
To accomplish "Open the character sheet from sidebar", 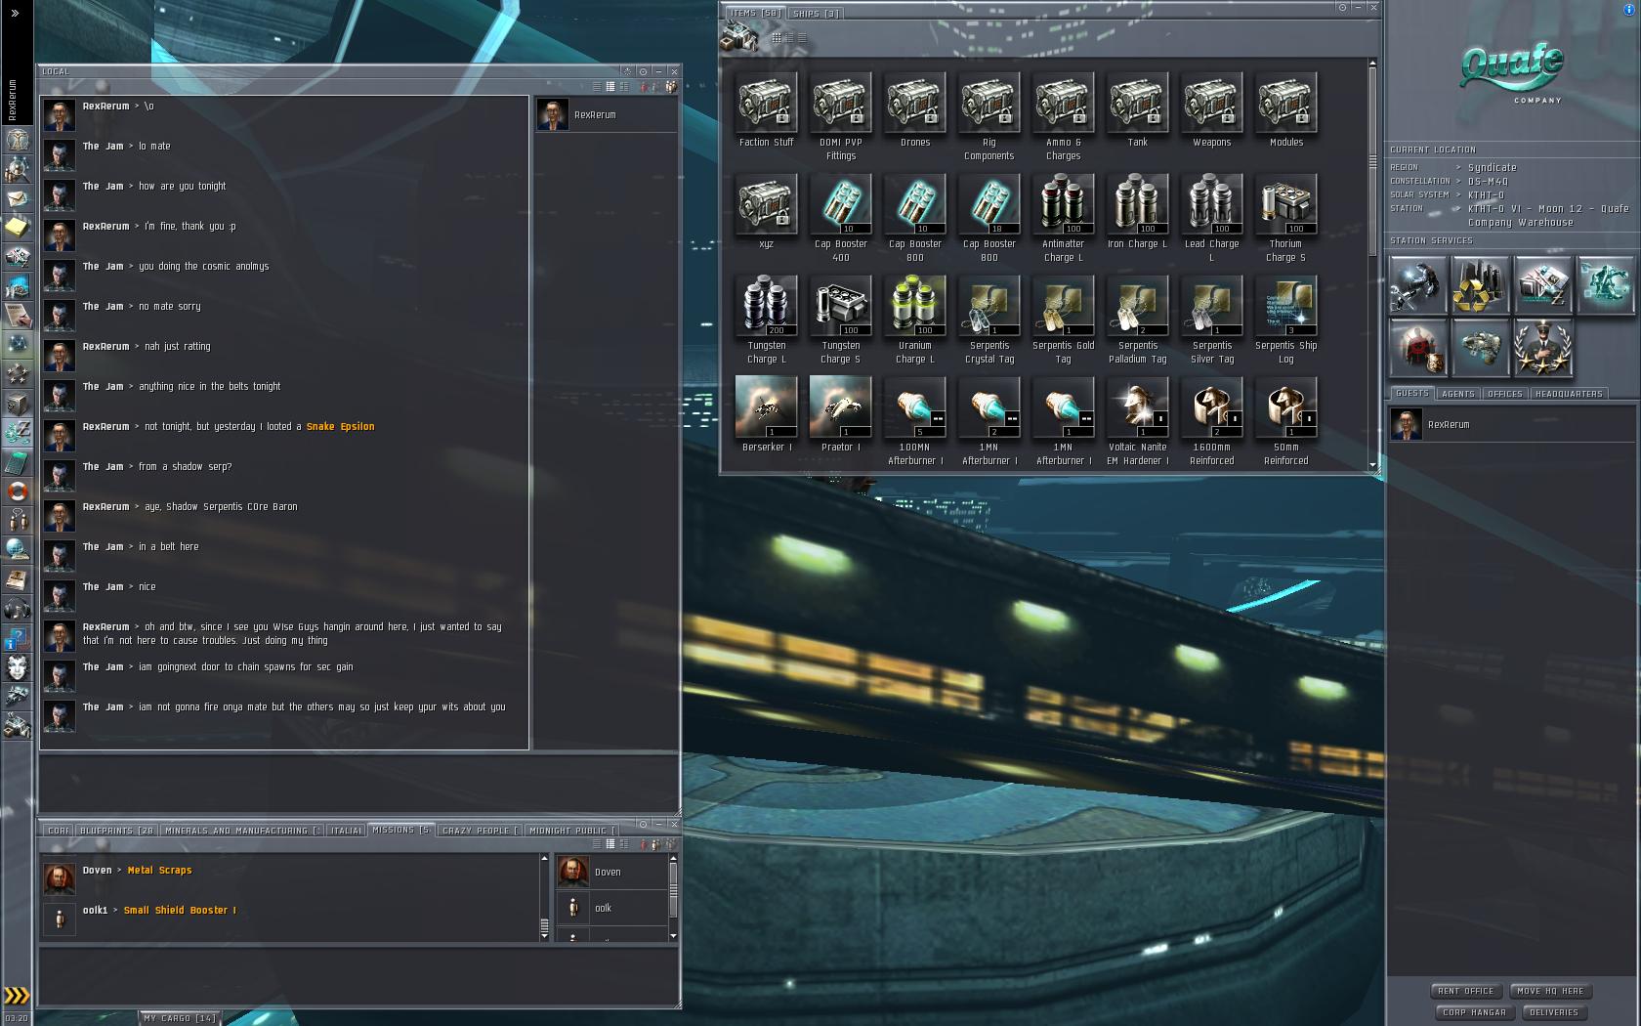I will (17, 140).
